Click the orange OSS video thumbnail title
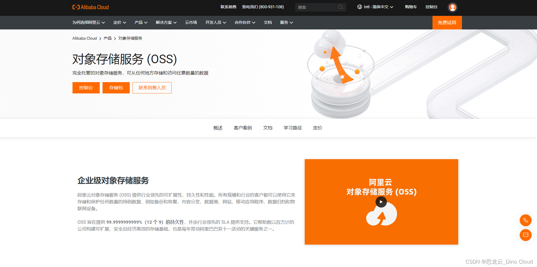This screenshot has width=537, height=267. pos(381,187)
